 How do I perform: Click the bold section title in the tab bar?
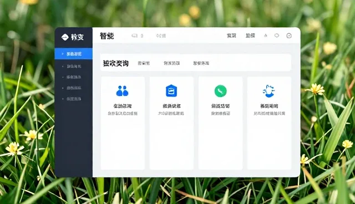(116, 64)
